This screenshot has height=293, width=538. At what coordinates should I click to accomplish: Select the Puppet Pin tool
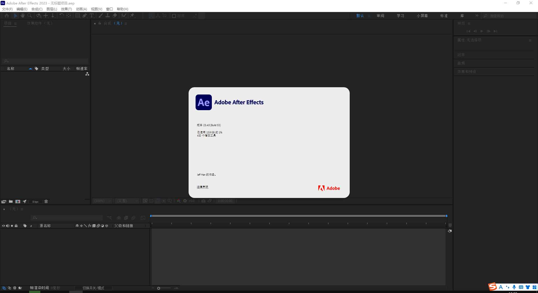point(132,16)
